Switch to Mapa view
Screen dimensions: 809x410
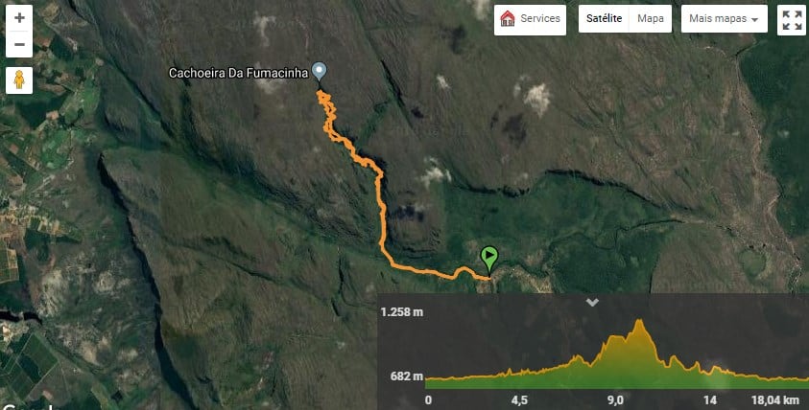pos(650,18)
